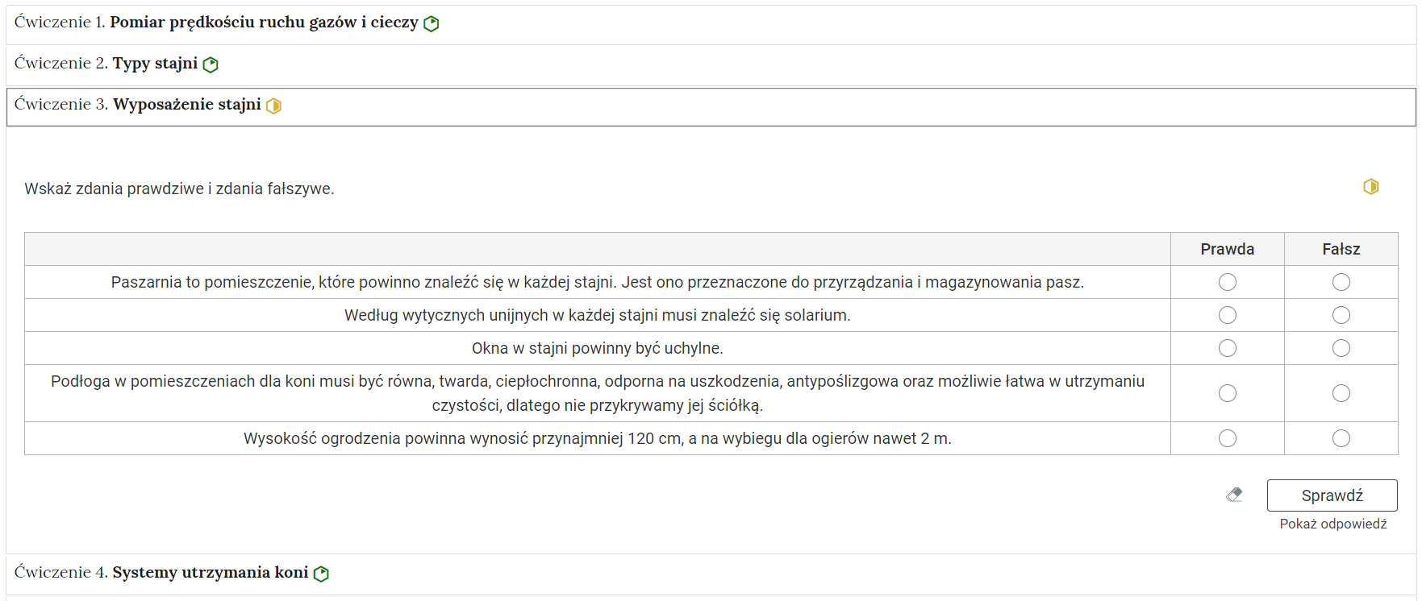Click the Prawda column header

[x=1227, y=249]
